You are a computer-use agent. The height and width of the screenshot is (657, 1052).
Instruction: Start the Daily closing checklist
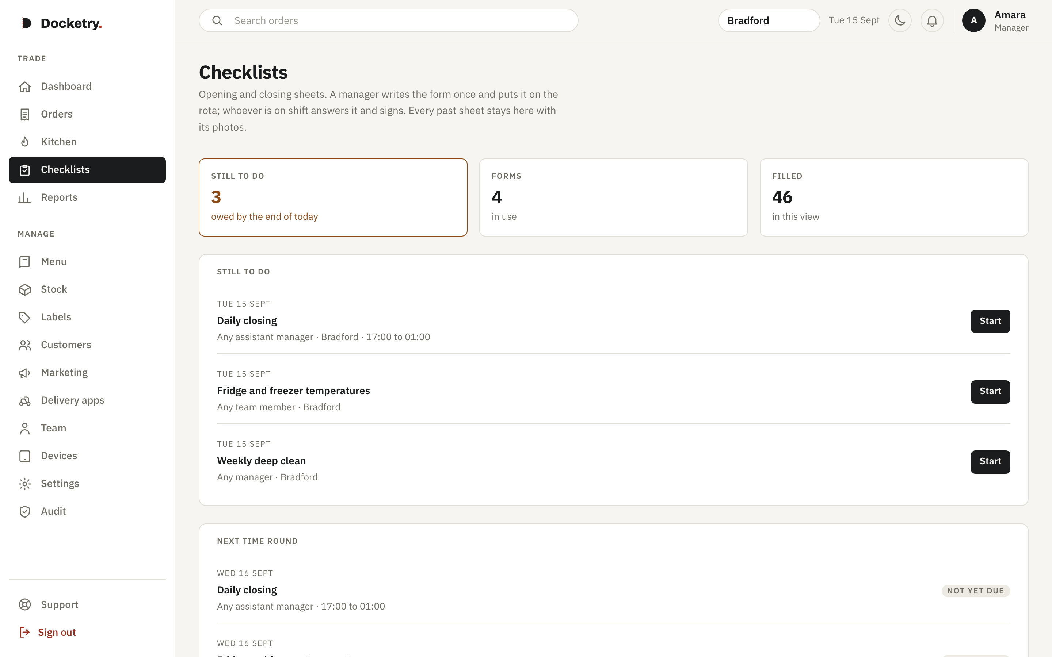pyautogui.click(x=990, y=321)
